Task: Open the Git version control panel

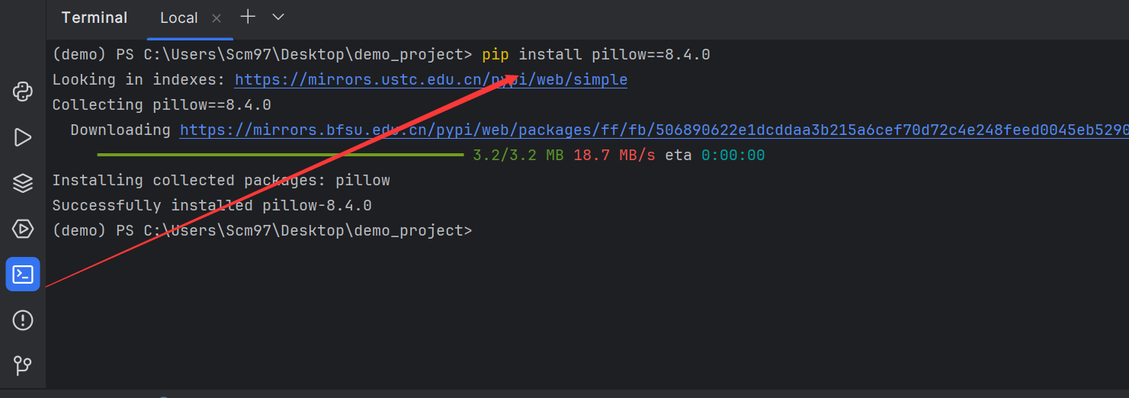Action: pyautogui.click(x=23, y=365)
